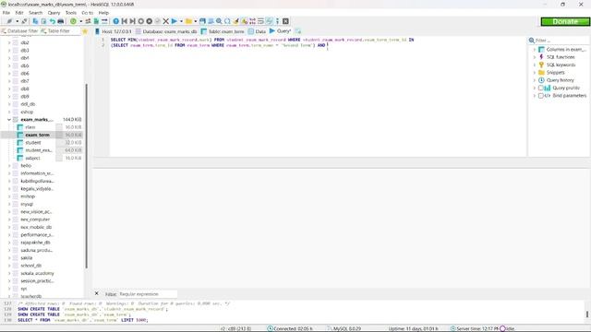Collapse the exam_marks database tree node

pos(9,119)
